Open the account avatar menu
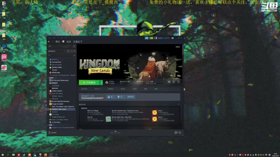 click(155, 38)
